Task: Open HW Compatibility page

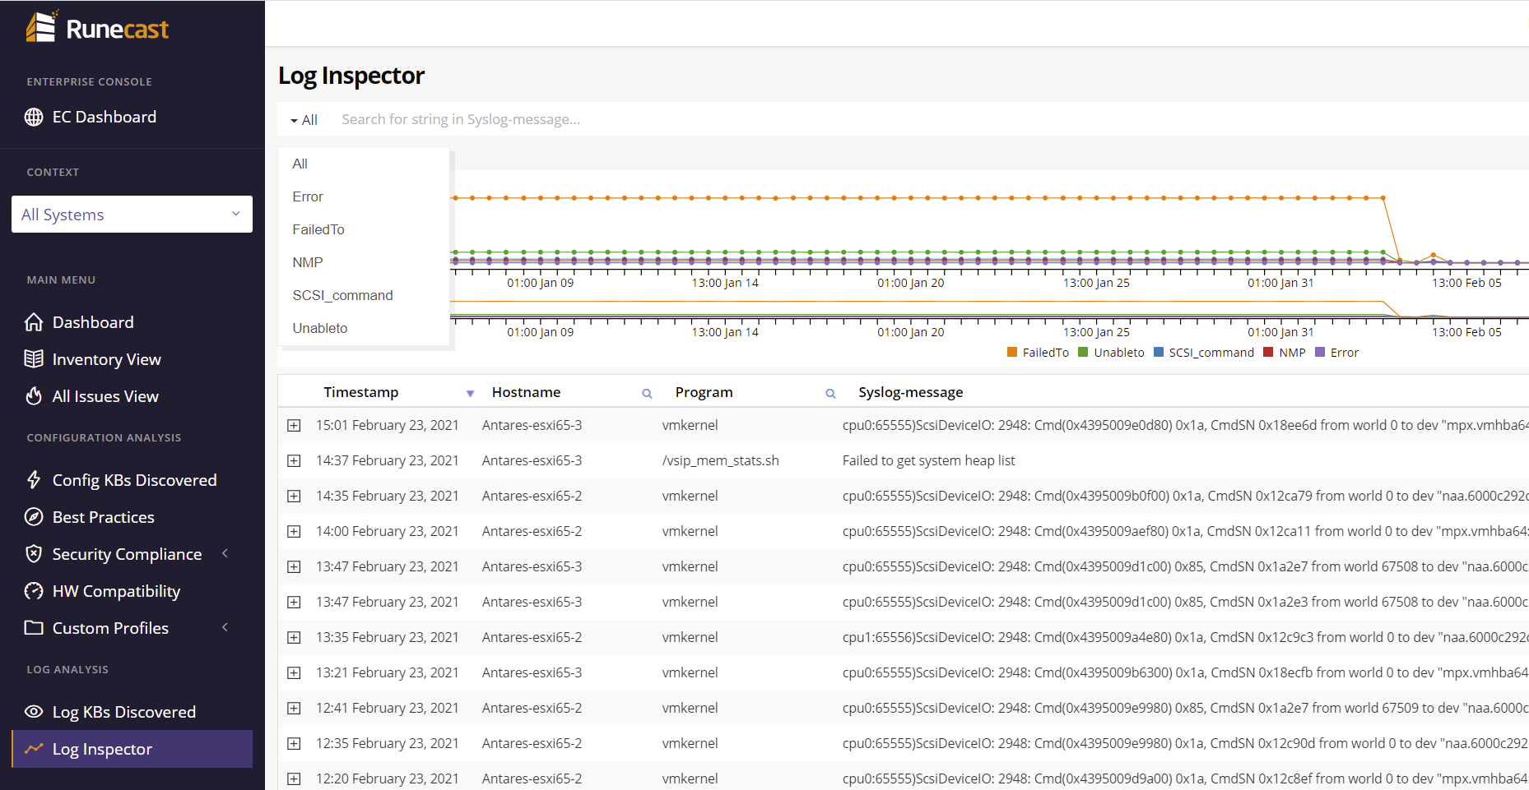Action: click(116, 591)
